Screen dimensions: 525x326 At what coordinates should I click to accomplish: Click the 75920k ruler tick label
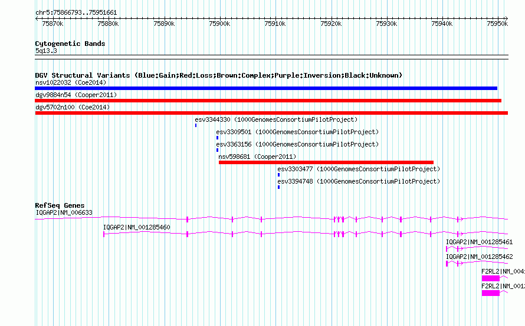coord(331,24)
